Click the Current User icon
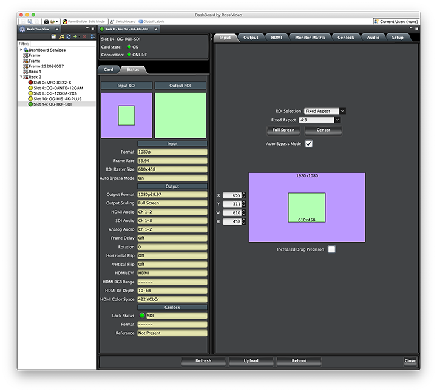The image size is (437, 392). click(x=376, y=21)
